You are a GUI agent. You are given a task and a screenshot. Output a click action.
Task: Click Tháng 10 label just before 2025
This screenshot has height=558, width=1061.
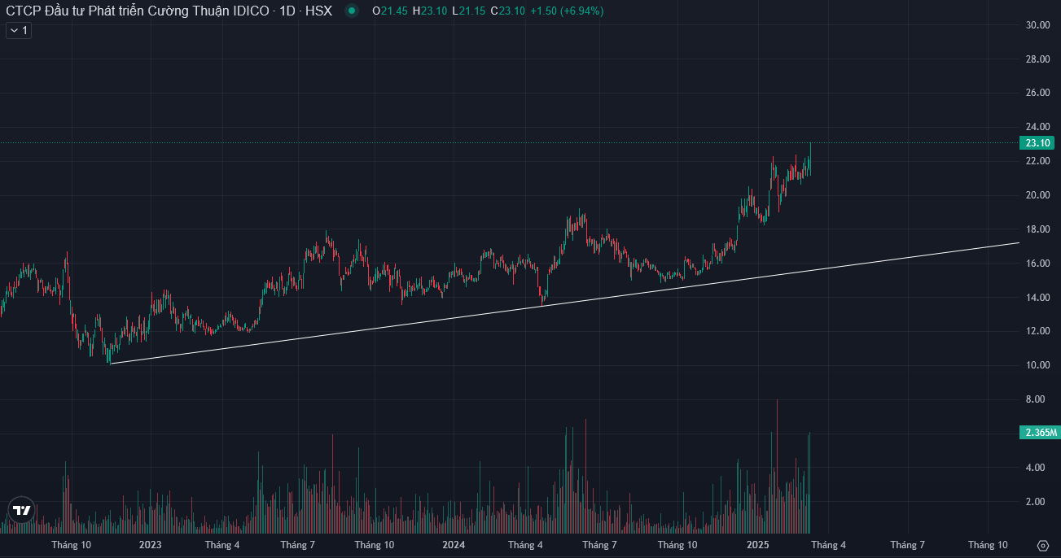pos(677,545)
